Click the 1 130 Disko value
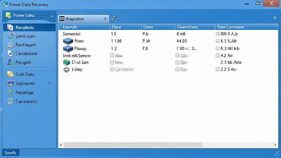The height and width of the screenshot is (158, 281). point(116,41)
